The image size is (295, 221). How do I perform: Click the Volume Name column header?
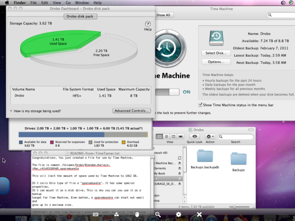[x=24, y=89]
